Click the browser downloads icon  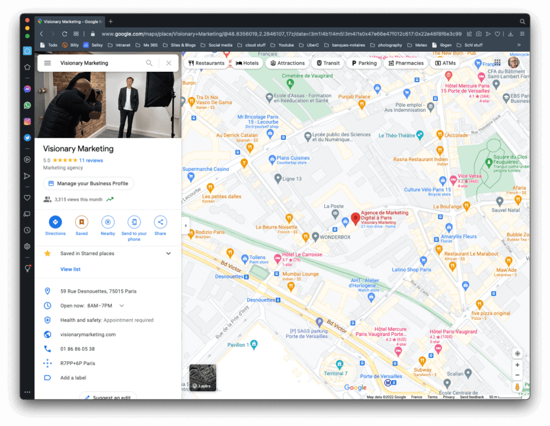tap(511, 34)
